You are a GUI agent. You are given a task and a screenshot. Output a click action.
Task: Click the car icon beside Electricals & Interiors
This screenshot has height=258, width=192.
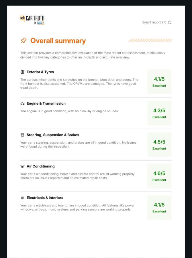22,198
